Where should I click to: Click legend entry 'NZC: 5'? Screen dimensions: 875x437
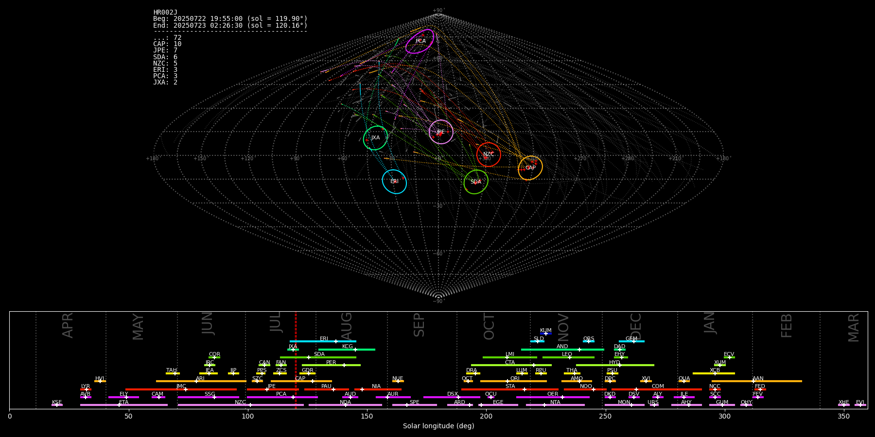(165, 63)
